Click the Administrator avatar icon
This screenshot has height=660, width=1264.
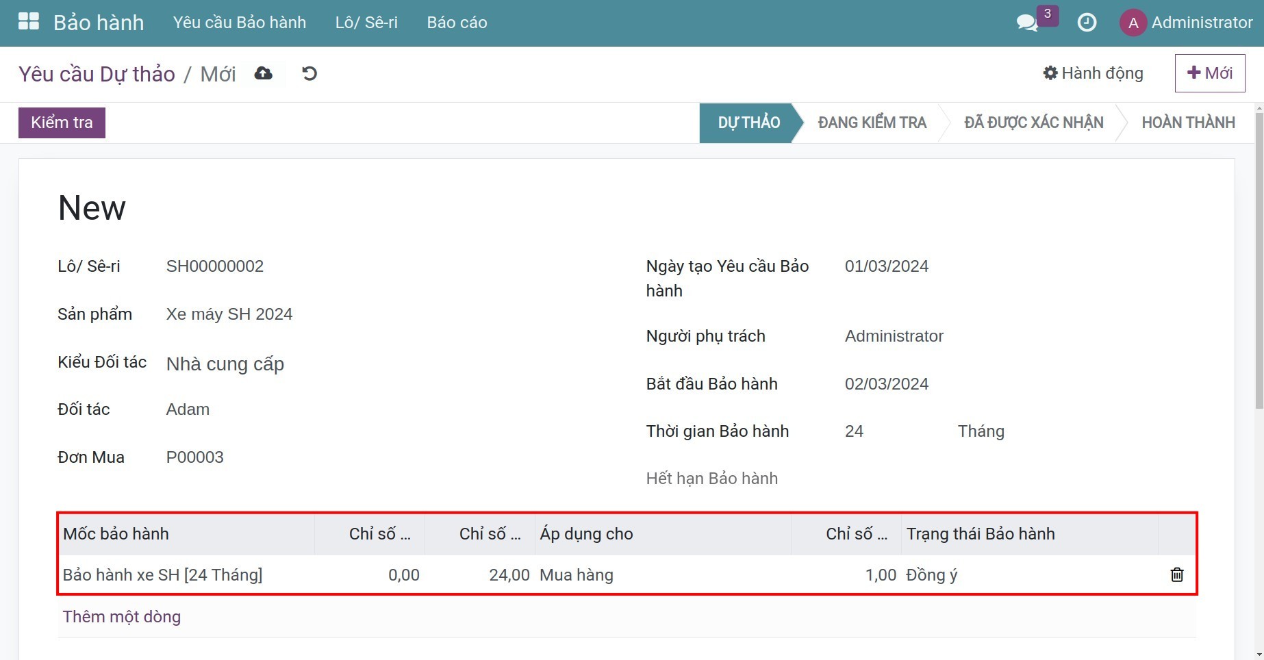pos(1133,23)
